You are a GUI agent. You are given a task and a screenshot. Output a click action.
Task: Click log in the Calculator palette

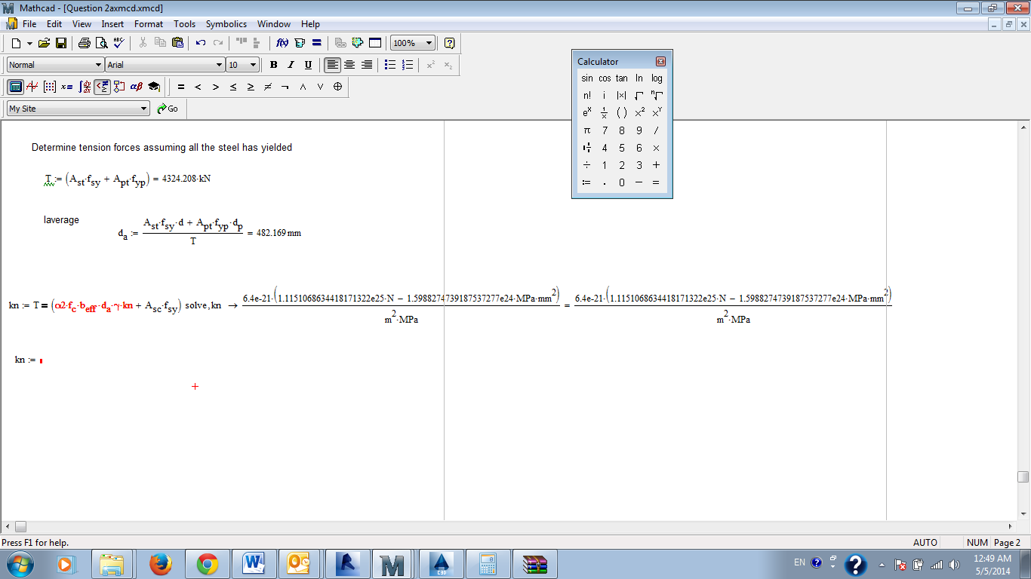657,78
